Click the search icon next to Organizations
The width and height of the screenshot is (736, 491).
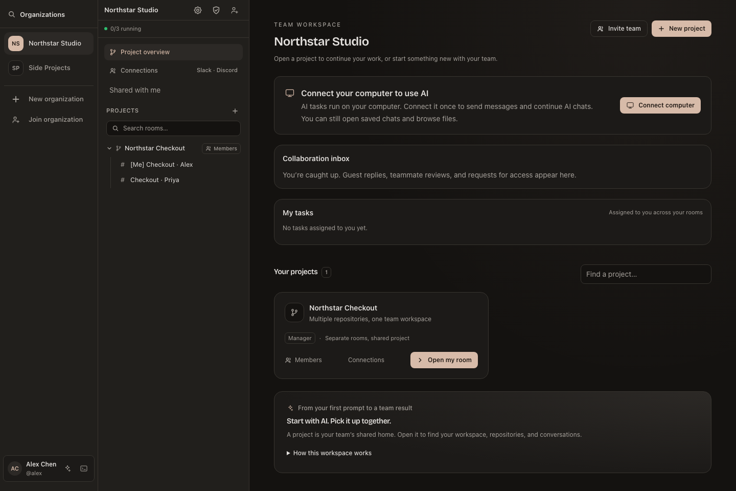point(12,14)
